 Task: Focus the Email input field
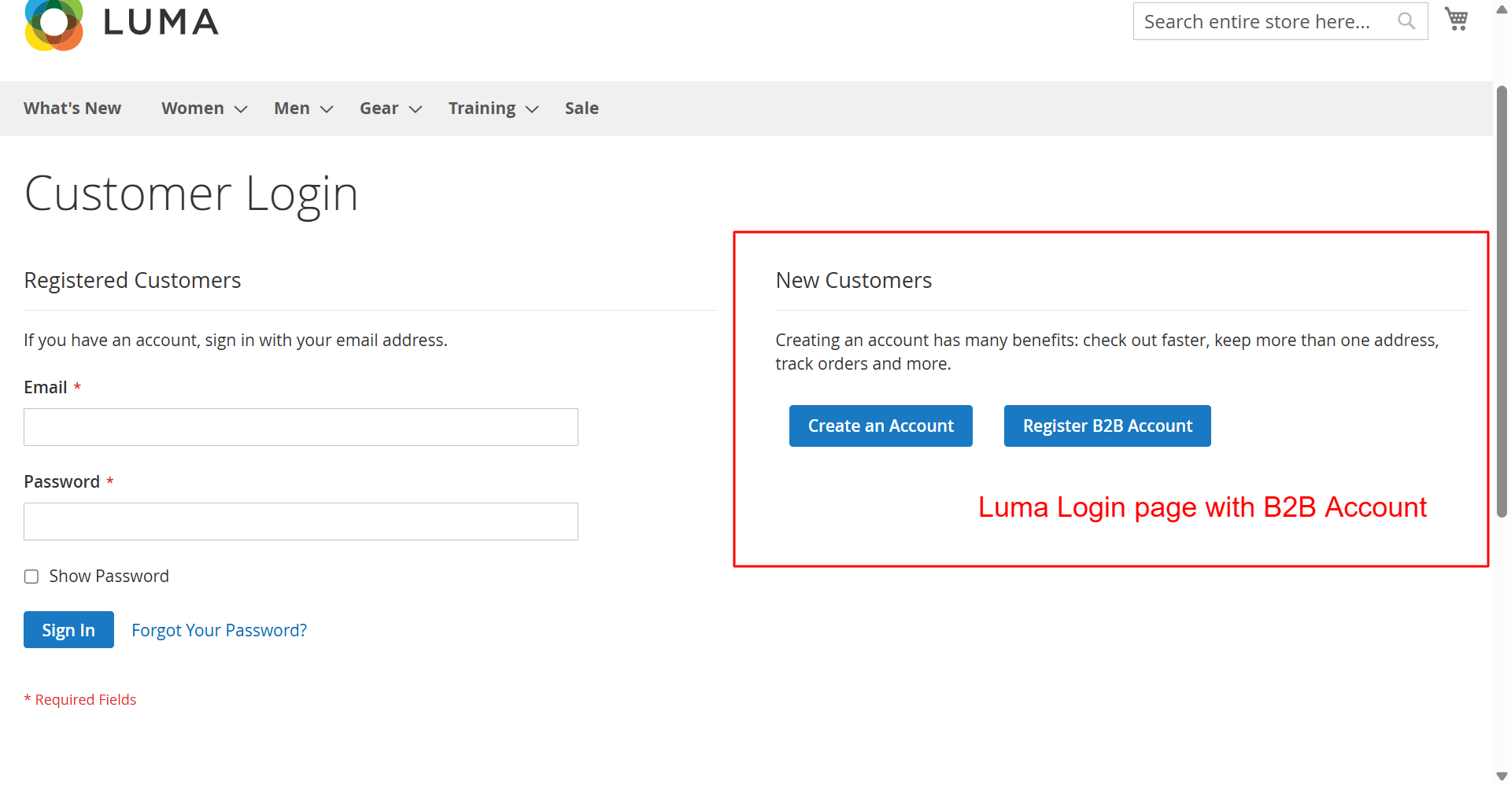(x=301, y=427)
